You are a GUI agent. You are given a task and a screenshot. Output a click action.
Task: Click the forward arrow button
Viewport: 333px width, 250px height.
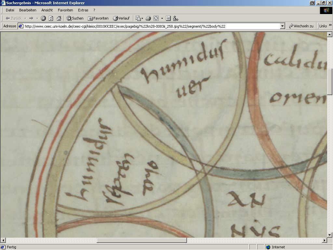[x=31, y=18]
